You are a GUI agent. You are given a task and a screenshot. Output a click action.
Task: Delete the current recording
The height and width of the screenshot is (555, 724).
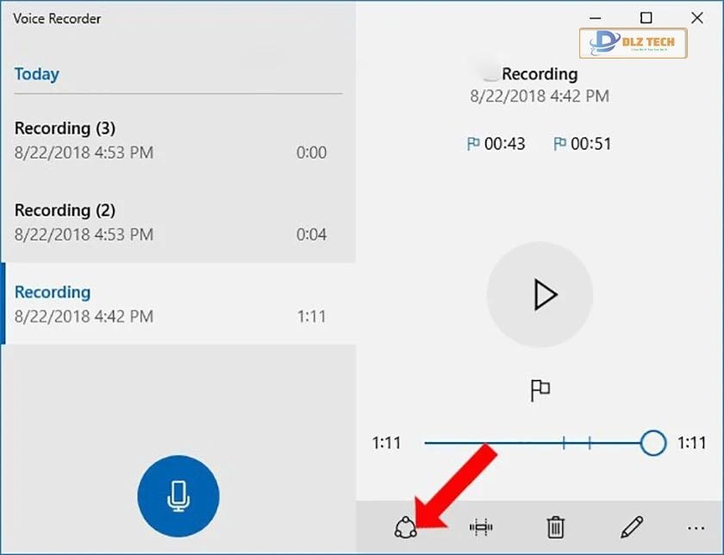click(554, 527)
